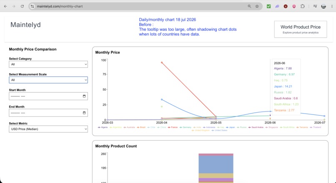Click the 'Monthly Product Count' chart title
The height and width of the screenshot is (183, 336).
(116, 146)
